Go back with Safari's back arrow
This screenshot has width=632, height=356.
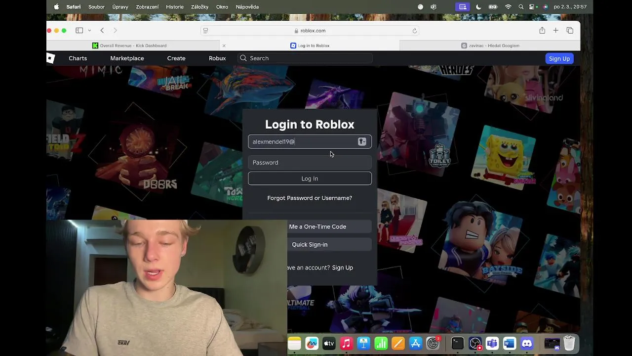point(102,31)
